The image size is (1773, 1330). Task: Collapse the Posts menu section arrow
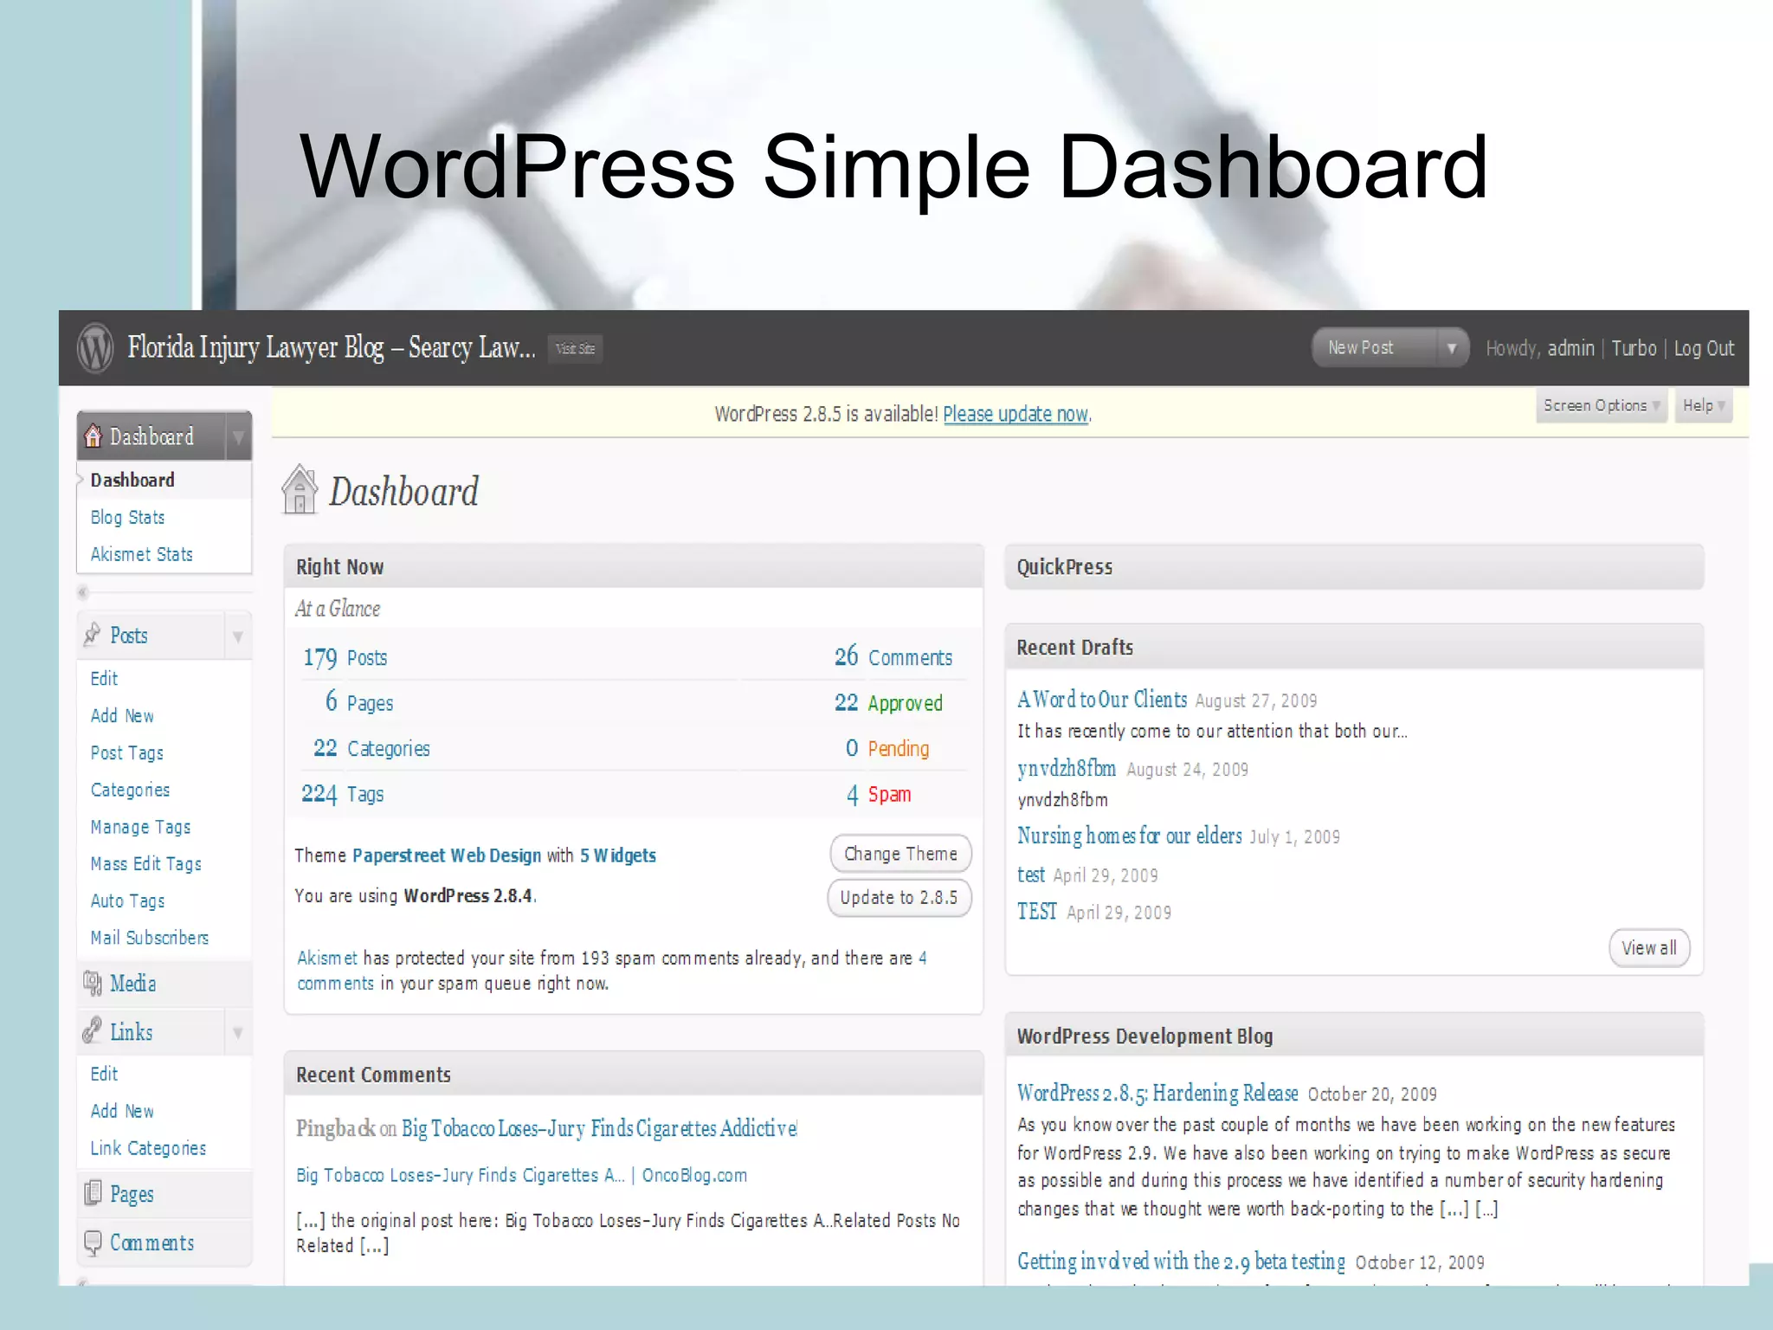coord(238,636)
